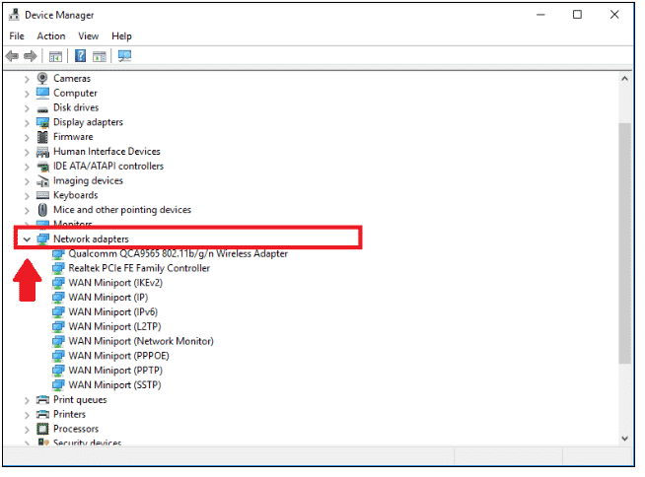Click the Scan for hardware changes monitor icon
Screen dimensions: 645x477
point(124,56)
